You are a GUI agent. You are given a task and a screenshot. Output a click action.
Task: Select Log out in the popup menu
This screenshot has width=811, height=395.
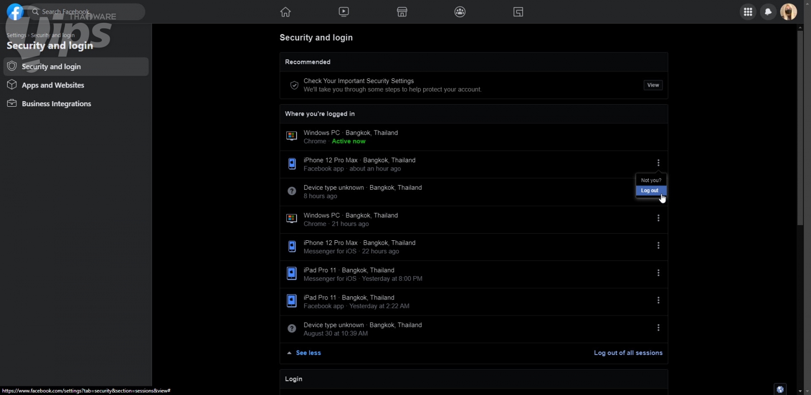[x=650, y=191]
